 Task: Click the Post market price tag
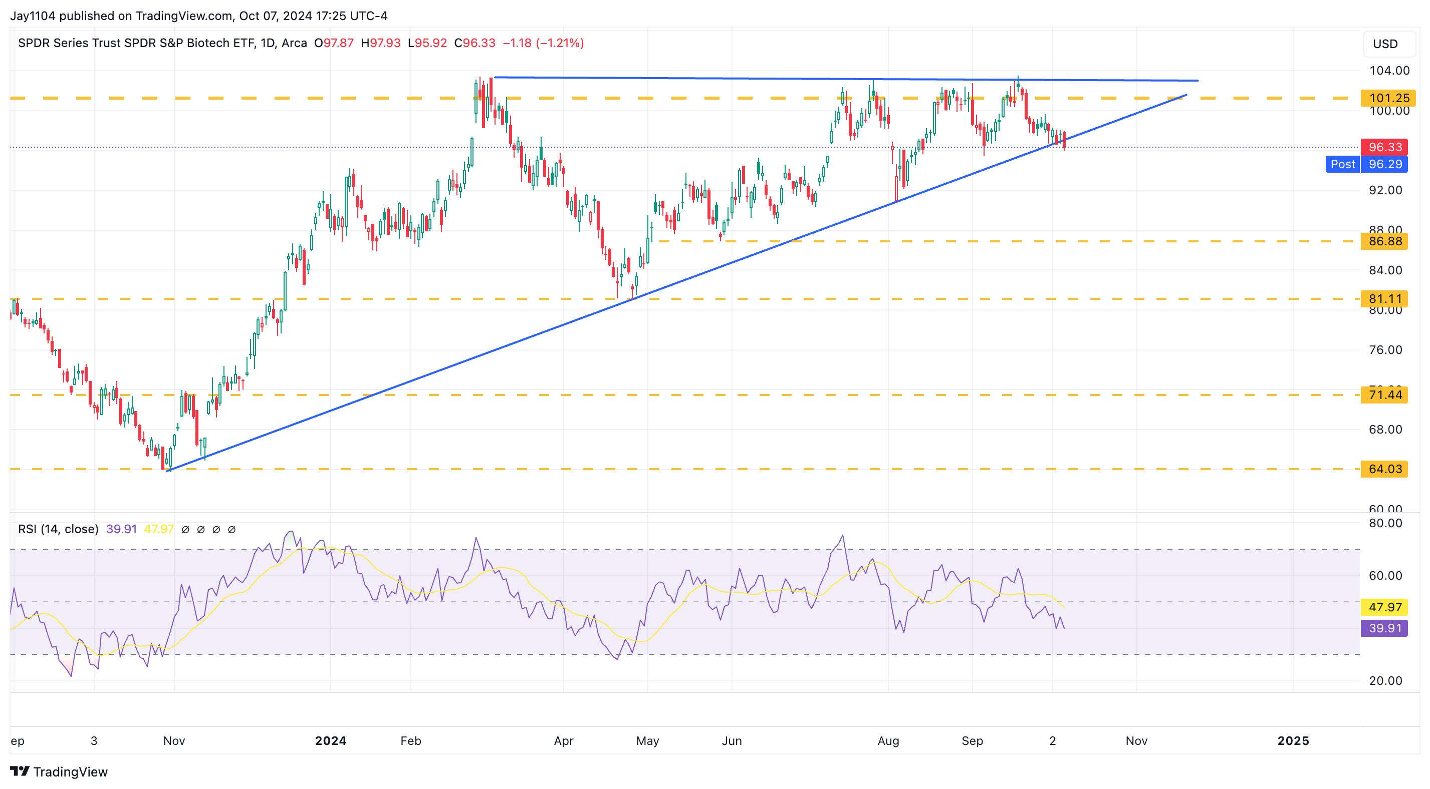click(x=1342, y=164)
